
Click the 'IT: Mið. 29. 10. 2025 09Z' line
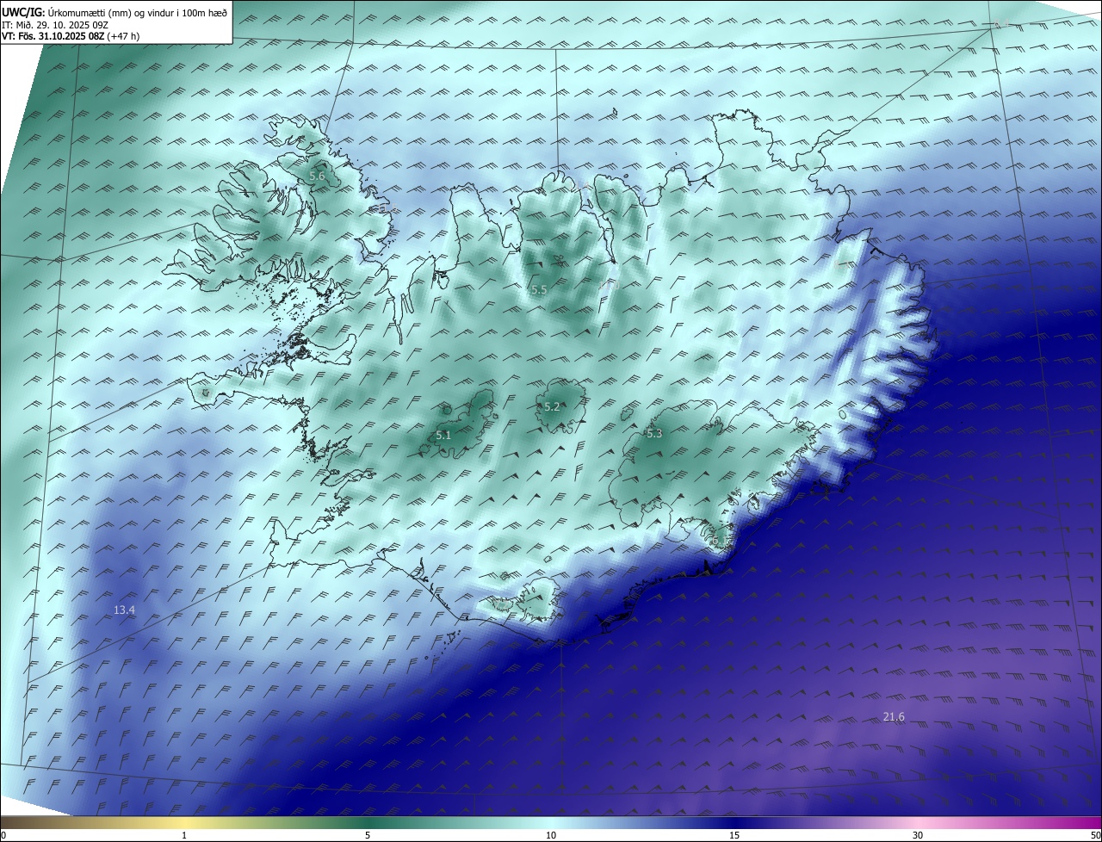tap(54, 25)
